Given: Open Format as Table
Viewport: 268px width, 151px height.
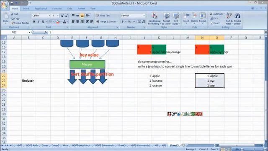Looking at the screenshot, I should (x=166, y=18).
